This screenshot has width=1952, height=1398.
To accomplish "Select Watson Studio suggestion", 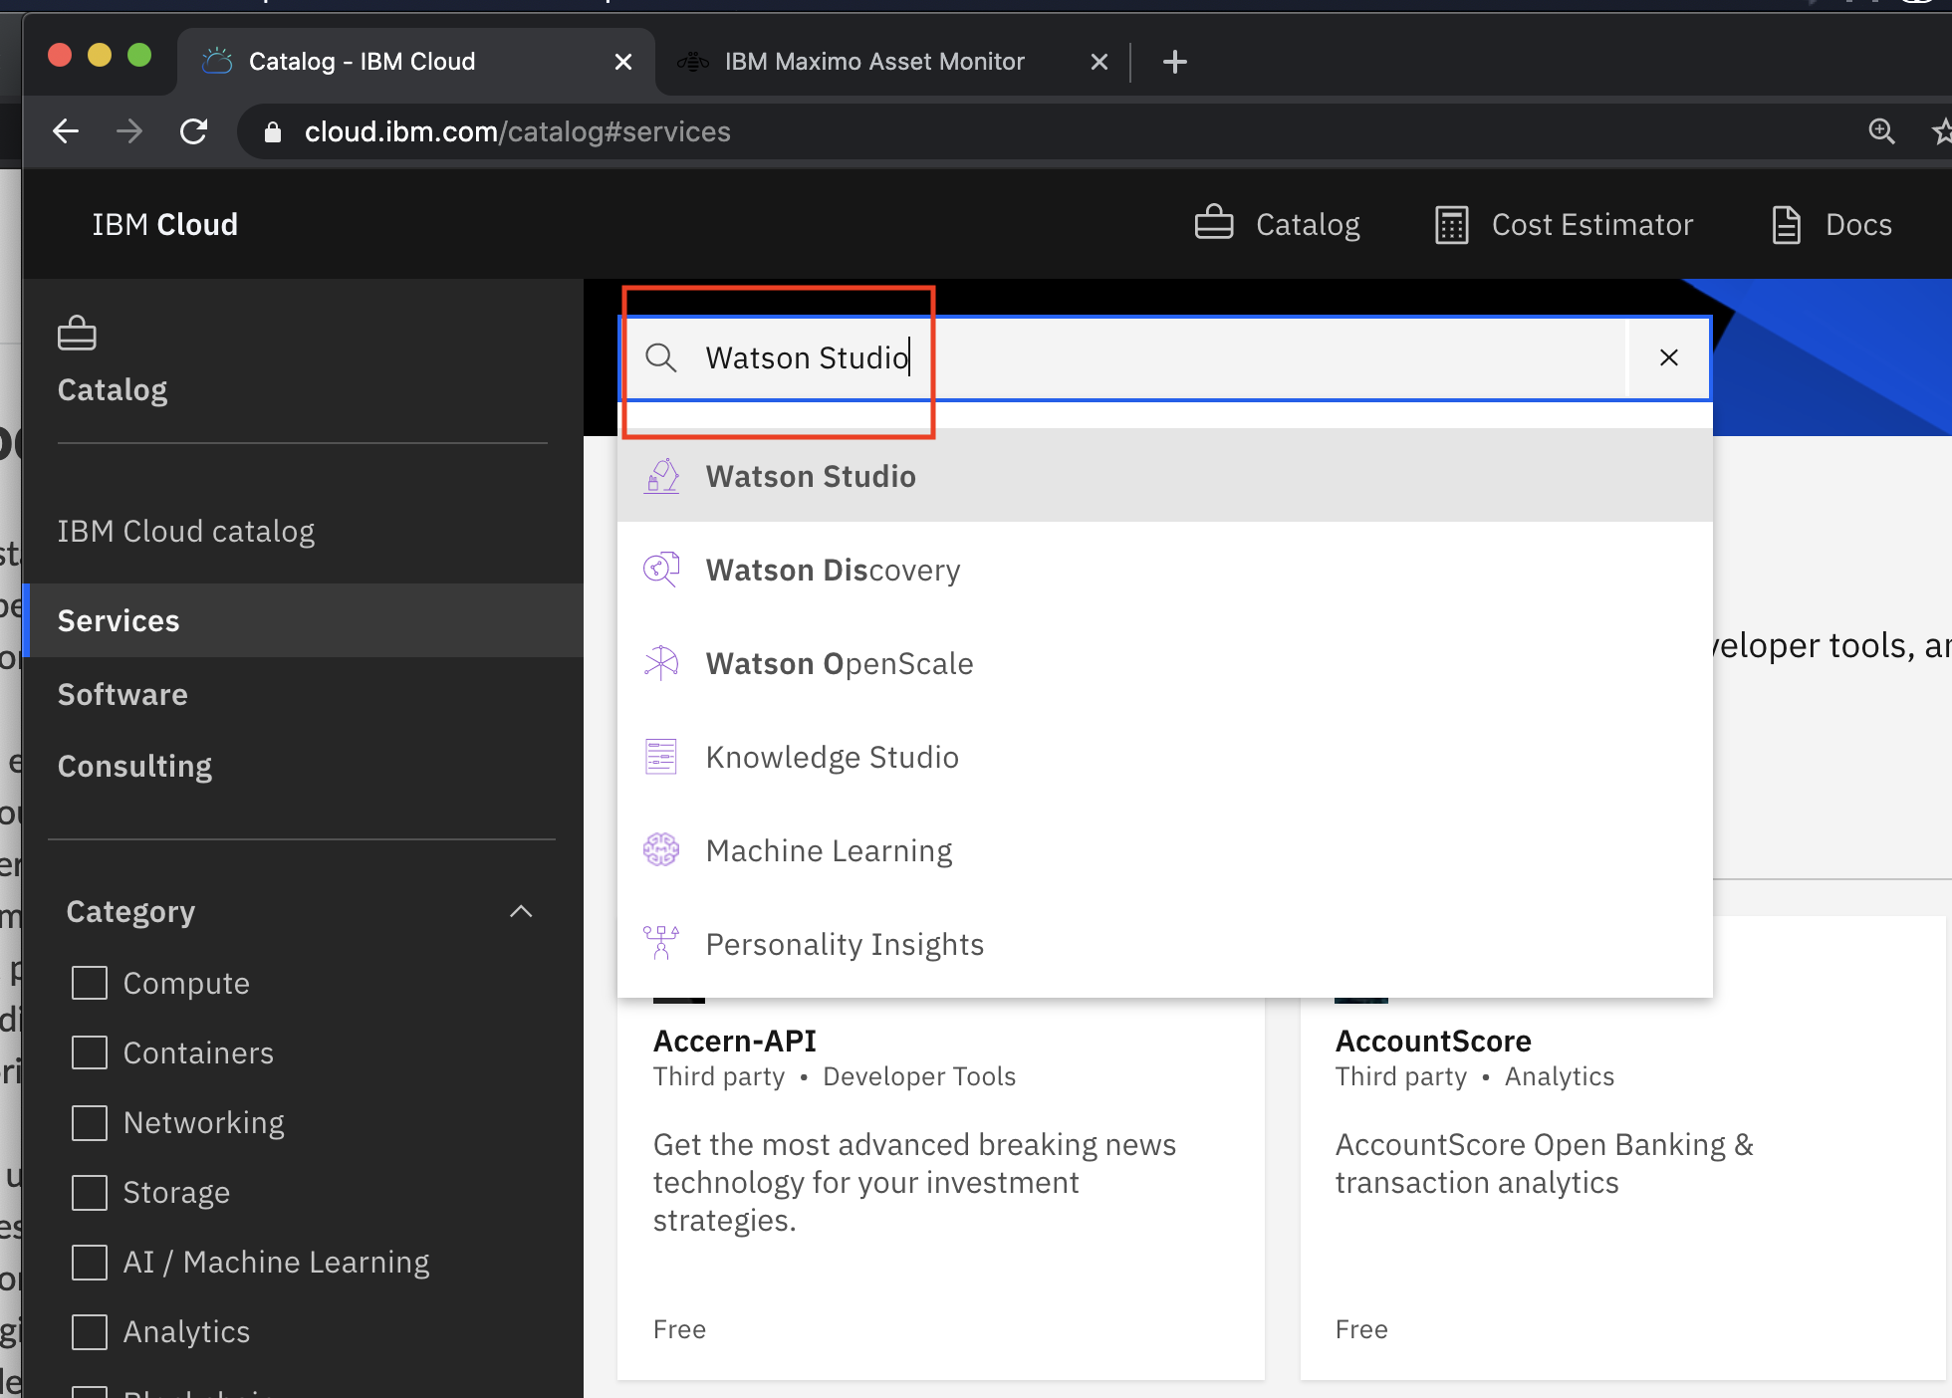I will [1165, 476].
